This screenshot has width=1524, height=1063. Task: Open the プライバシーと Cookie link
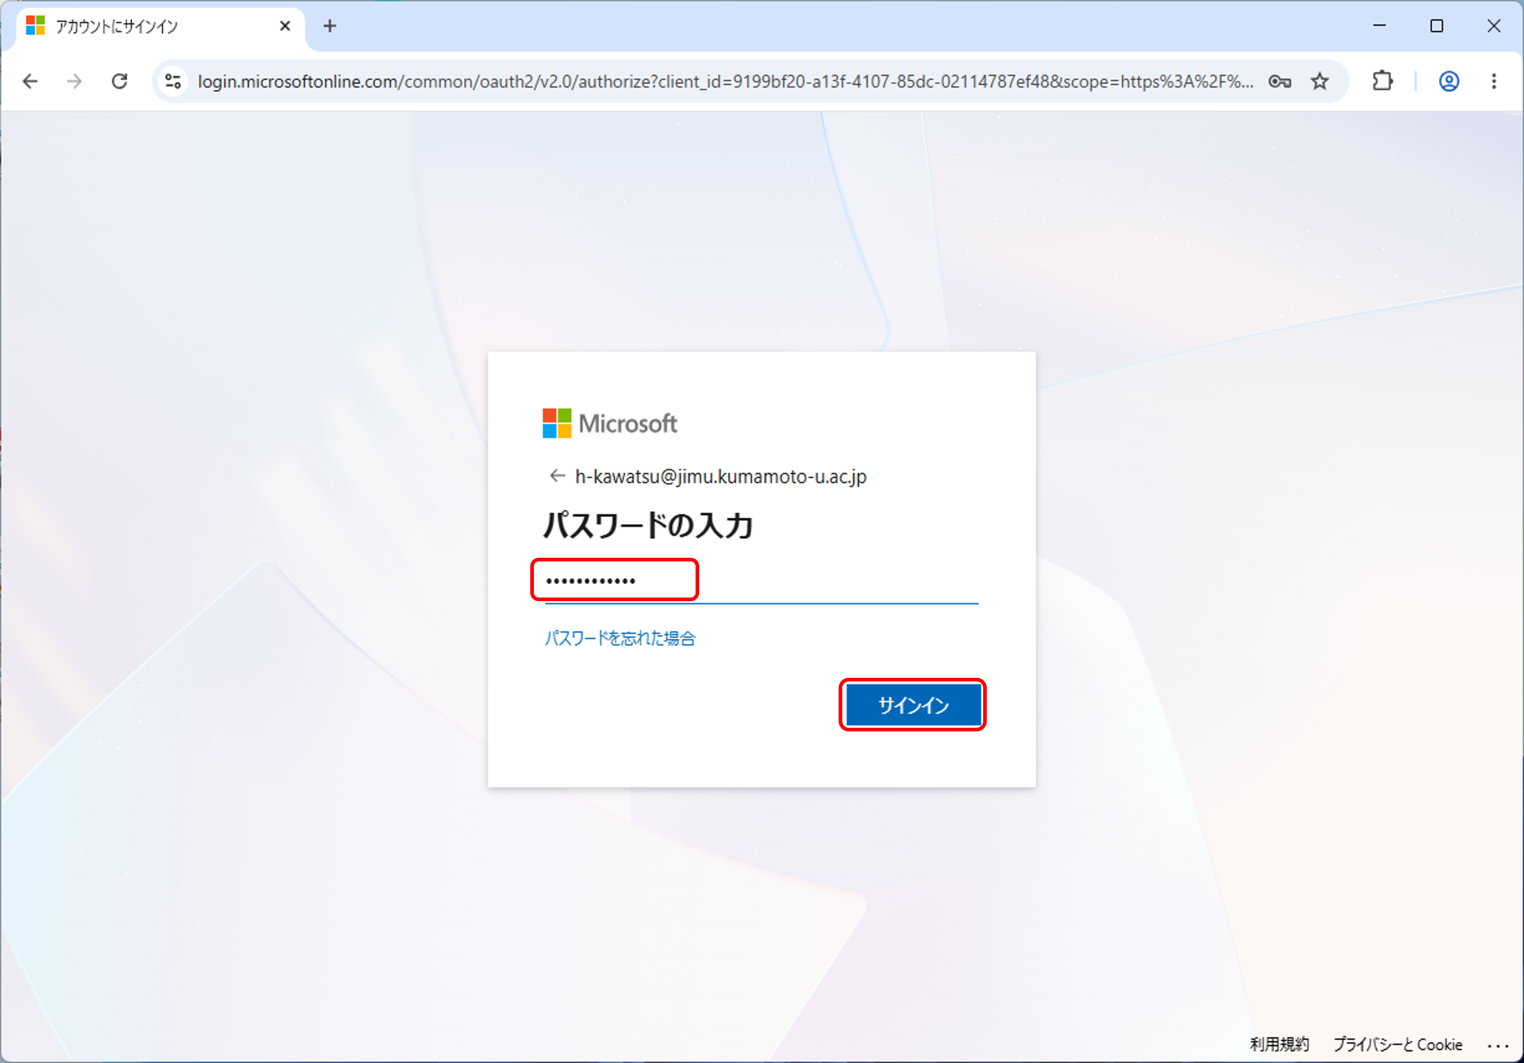point(1397,1044)
